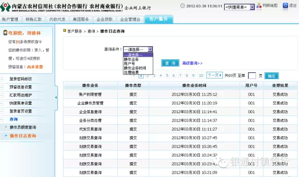The image size is (299, 177).
Task: Click 客户服务 in the breadcrumb
Action: [x=75, y=31]
